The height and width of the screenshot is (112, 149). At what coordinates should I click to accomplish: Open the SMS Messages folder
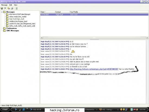click(11, 31)
